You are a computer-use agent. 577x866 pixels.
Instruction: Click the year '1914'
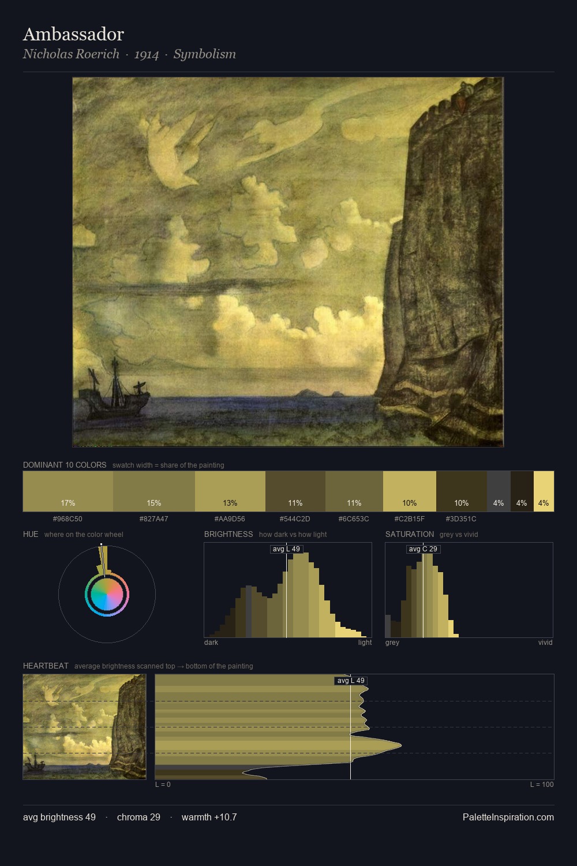click(147, 54)
